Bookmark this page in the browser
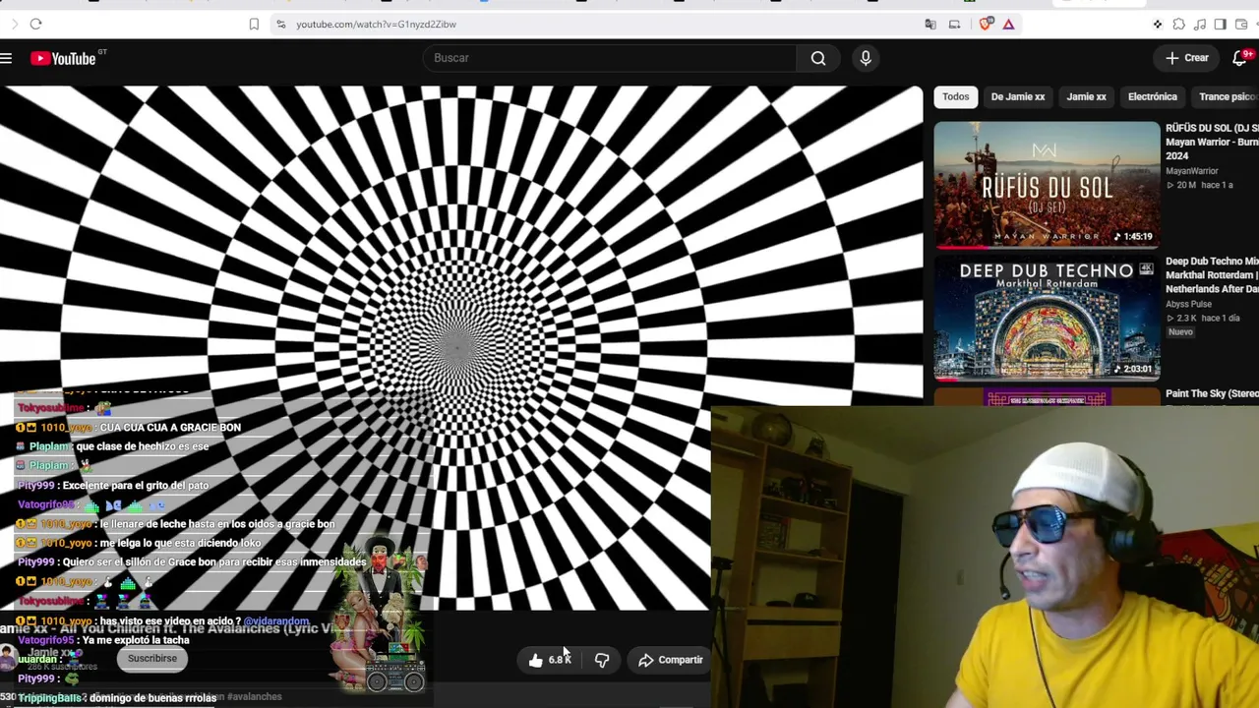The width and height of the screenshot is (1259, 708). (x=254, y=24)
